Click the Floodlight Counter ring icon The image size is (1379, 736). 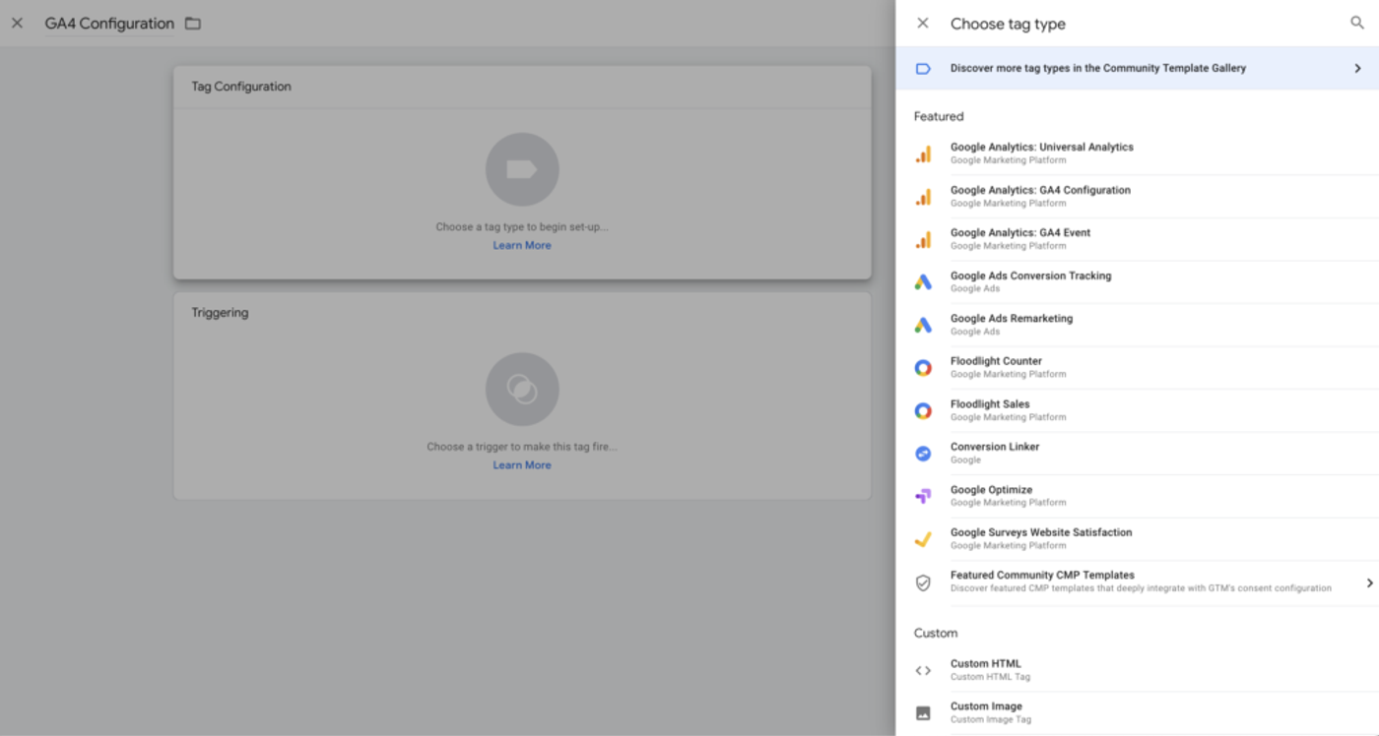tap(923, 368)
